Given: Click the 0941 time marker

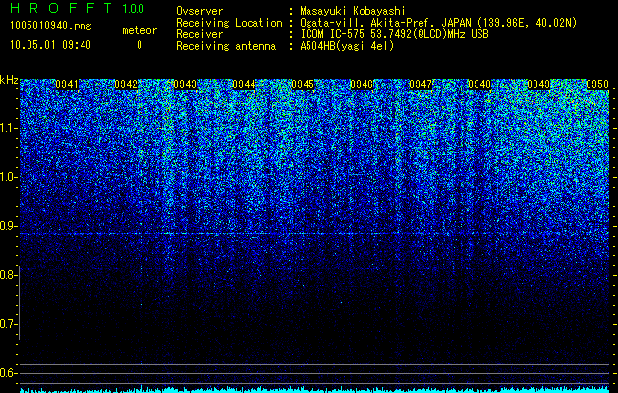Looking at the screenshot, I should pyautogui.click(x=67, y=84).
